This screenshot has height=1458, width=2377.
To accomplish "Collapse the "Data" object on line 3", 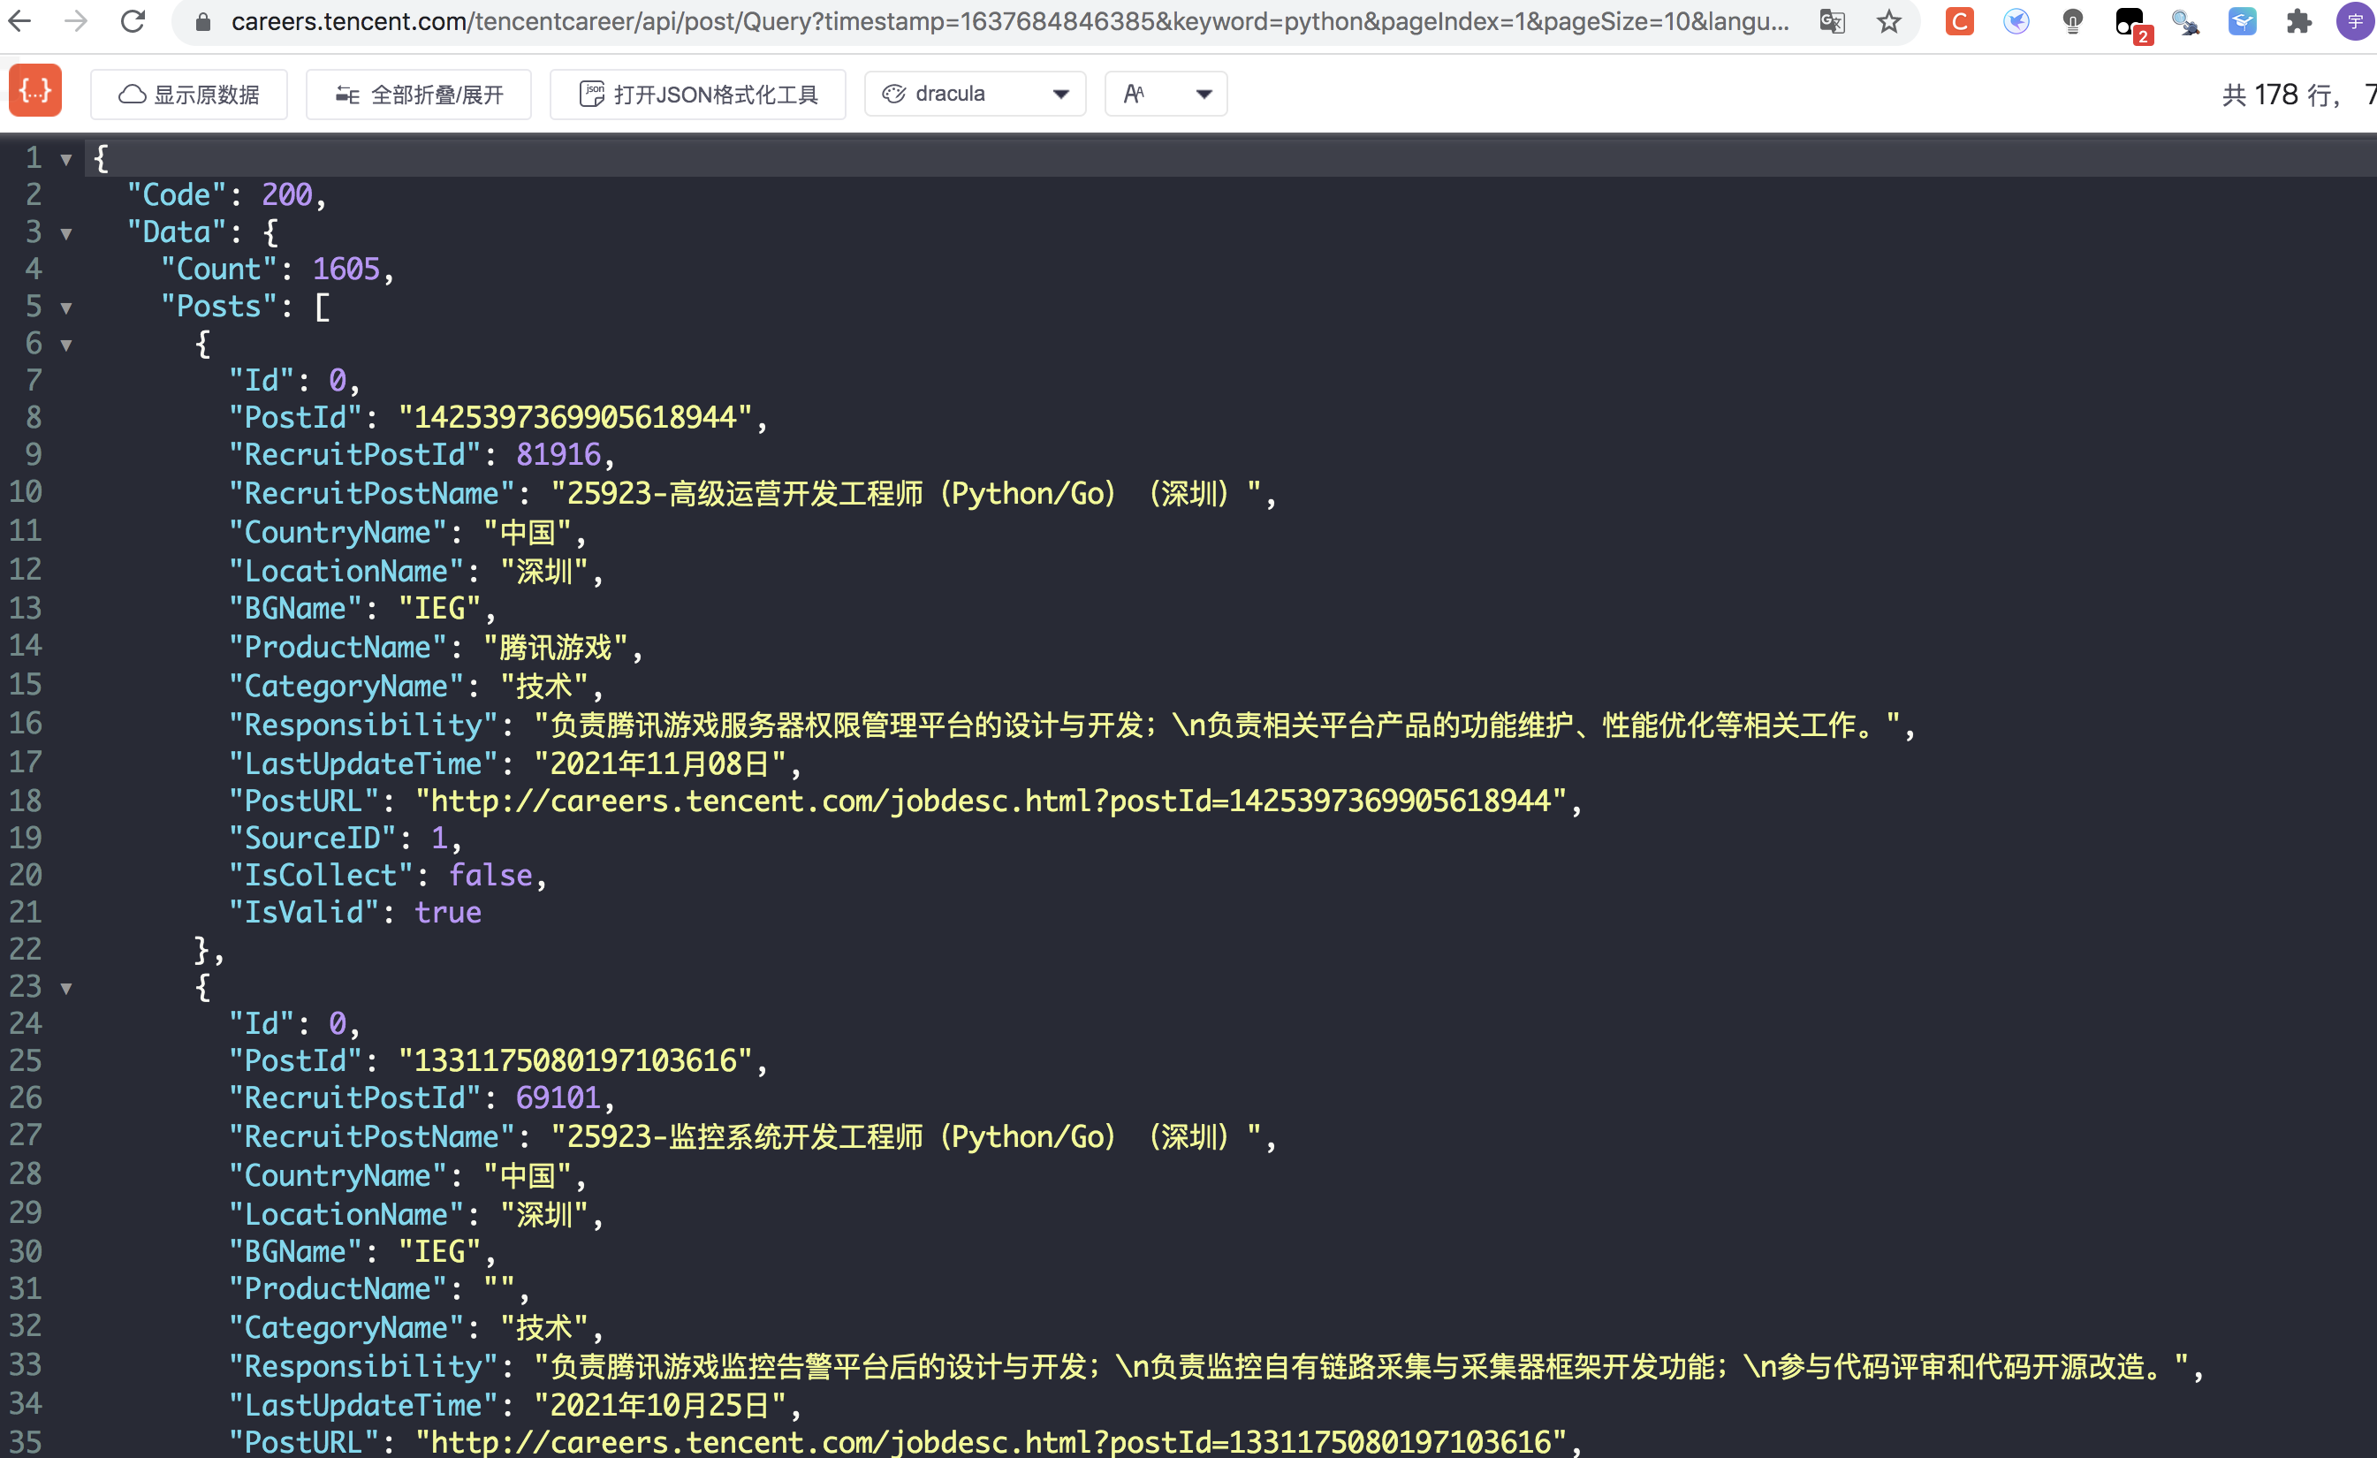I will click(x=66, y=233).
